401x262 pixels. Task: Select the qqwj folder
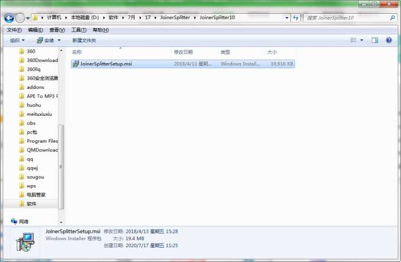(32, 168)
